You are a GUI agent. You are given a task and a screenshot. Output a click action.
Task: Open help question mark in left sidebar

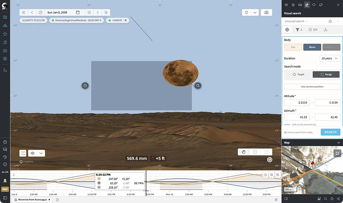coord(5,142)
